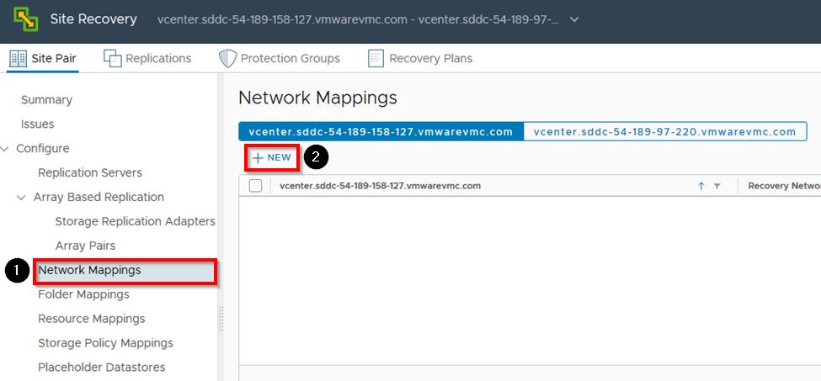821x381 pixels.
Task: Collapse the Array Based Replication chevron
Action: click(21, 198)
